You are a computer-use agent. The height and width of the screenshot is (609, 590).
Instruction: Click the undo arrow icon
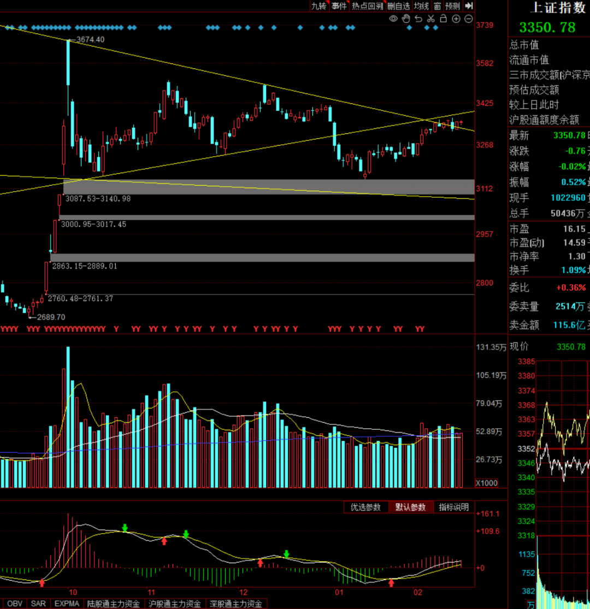(418, 19)
